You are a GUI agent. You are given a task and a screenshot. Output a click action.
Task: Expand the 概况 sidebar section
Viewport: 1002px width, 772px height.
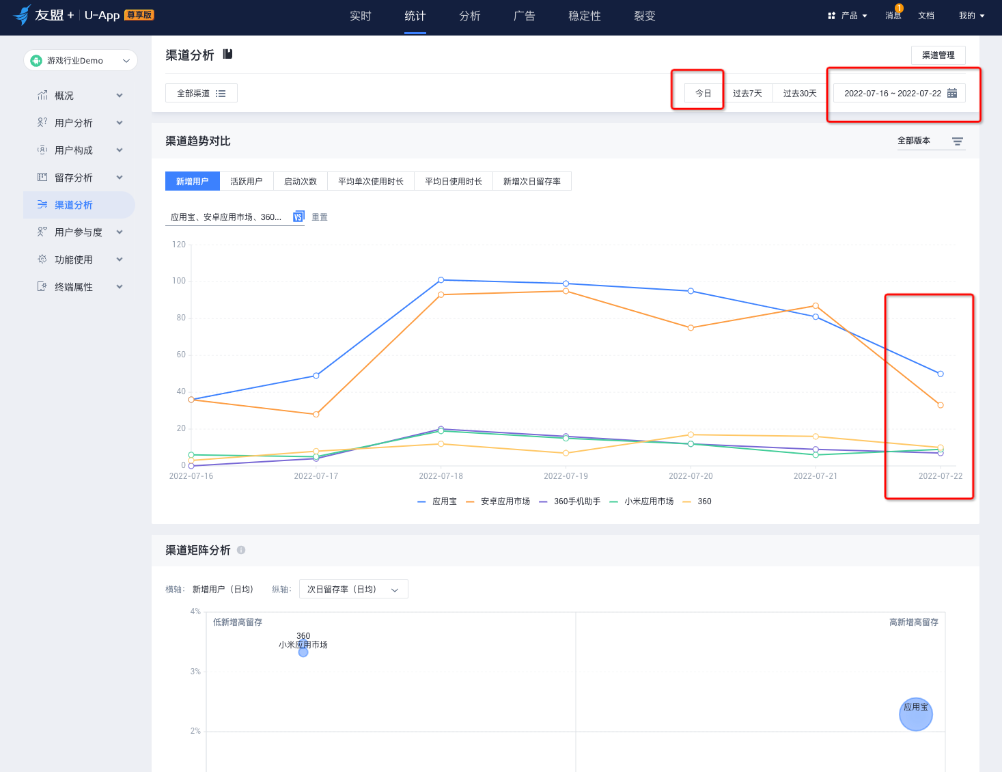click(x=120, y=96)
